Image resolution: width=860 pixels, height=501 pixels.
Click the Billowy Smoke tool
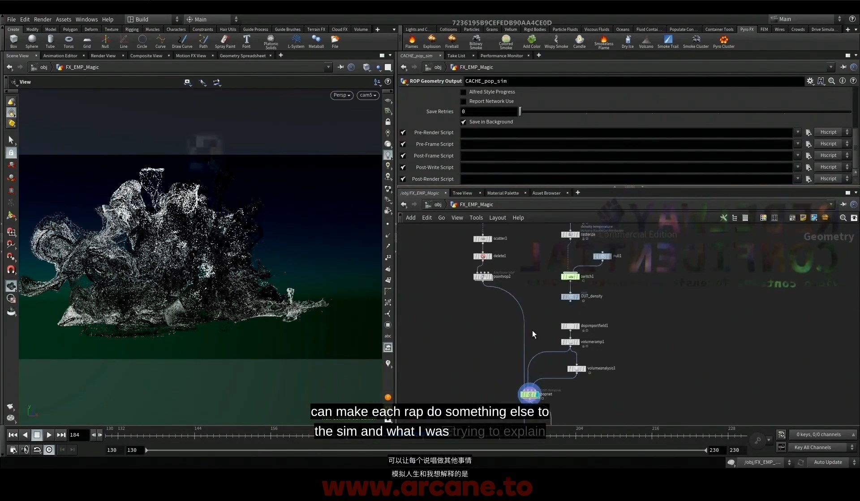click(476, 42)
